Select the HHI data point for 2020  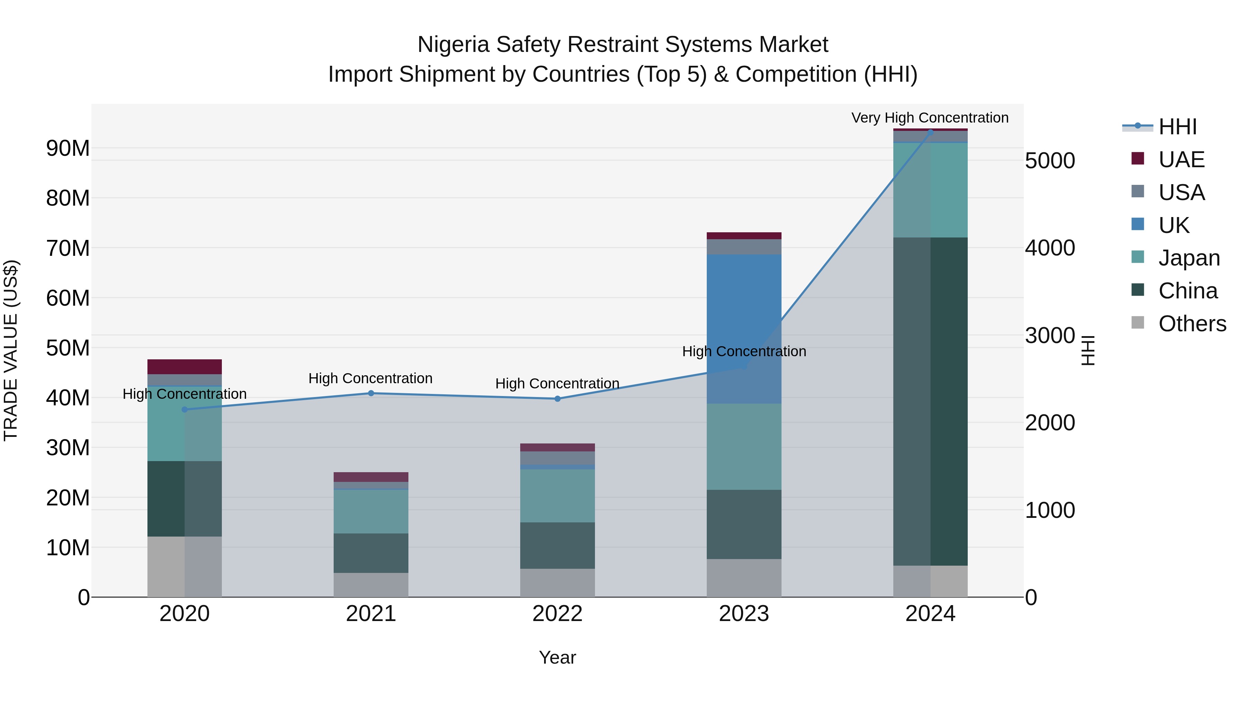(x=184, y=410)
